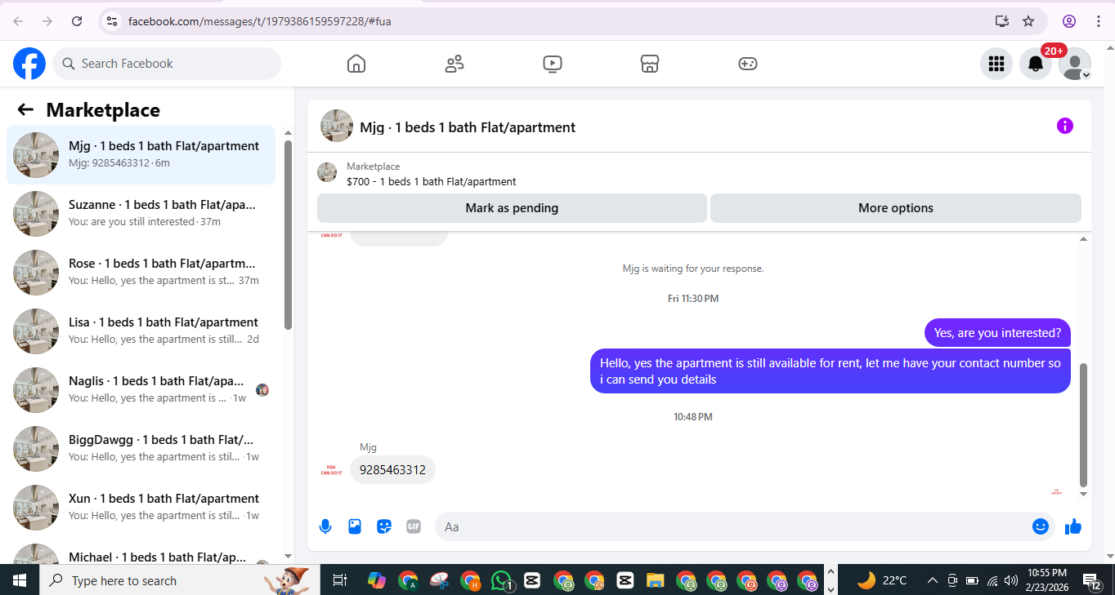Click the install app icon in address bar
The image size is (1115, 595).
tap(1001, 21)
